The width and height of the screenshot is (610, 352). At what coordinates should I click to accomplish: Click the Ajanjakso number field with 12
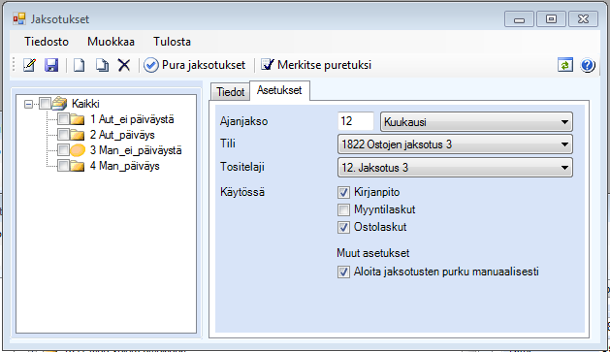[356, 121]
